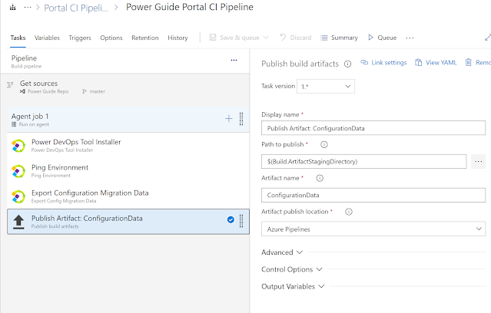Switch to the Variables tab
This screenshot has height=313, width=491.
47,38
